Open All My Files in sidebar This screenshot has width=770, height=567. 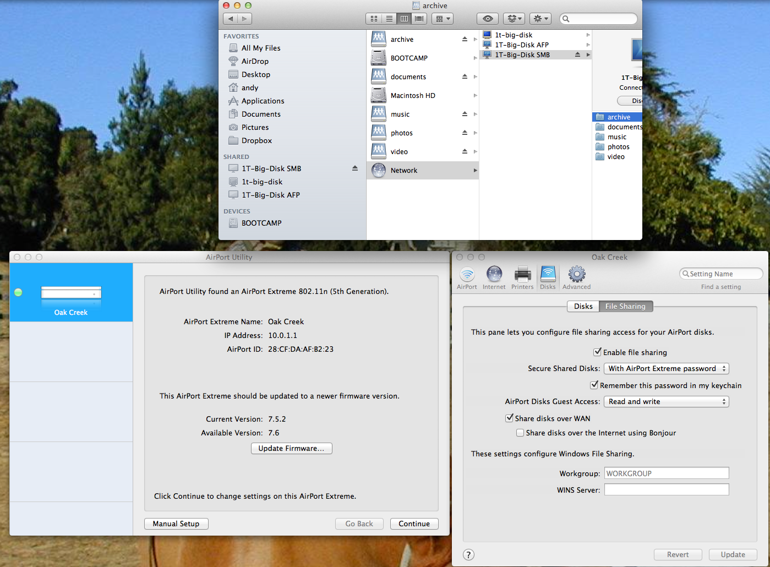coord(261,48)
